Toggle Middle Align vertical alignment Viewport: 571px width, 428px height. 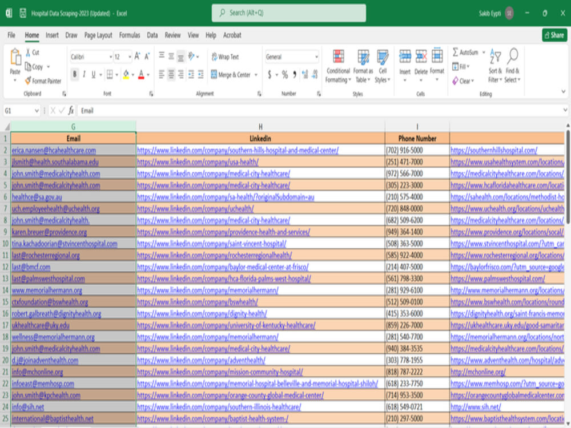(x=171, y=56)
